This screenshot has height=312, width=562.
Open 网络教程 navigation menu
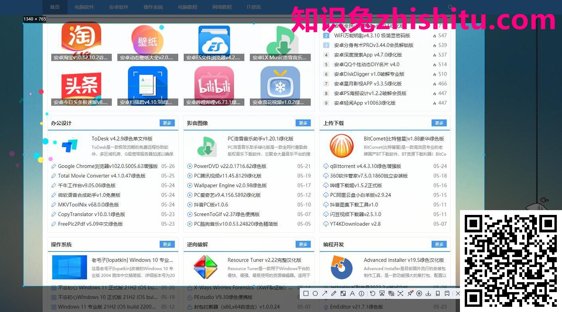pyautogui.click(x=222, y=7)
